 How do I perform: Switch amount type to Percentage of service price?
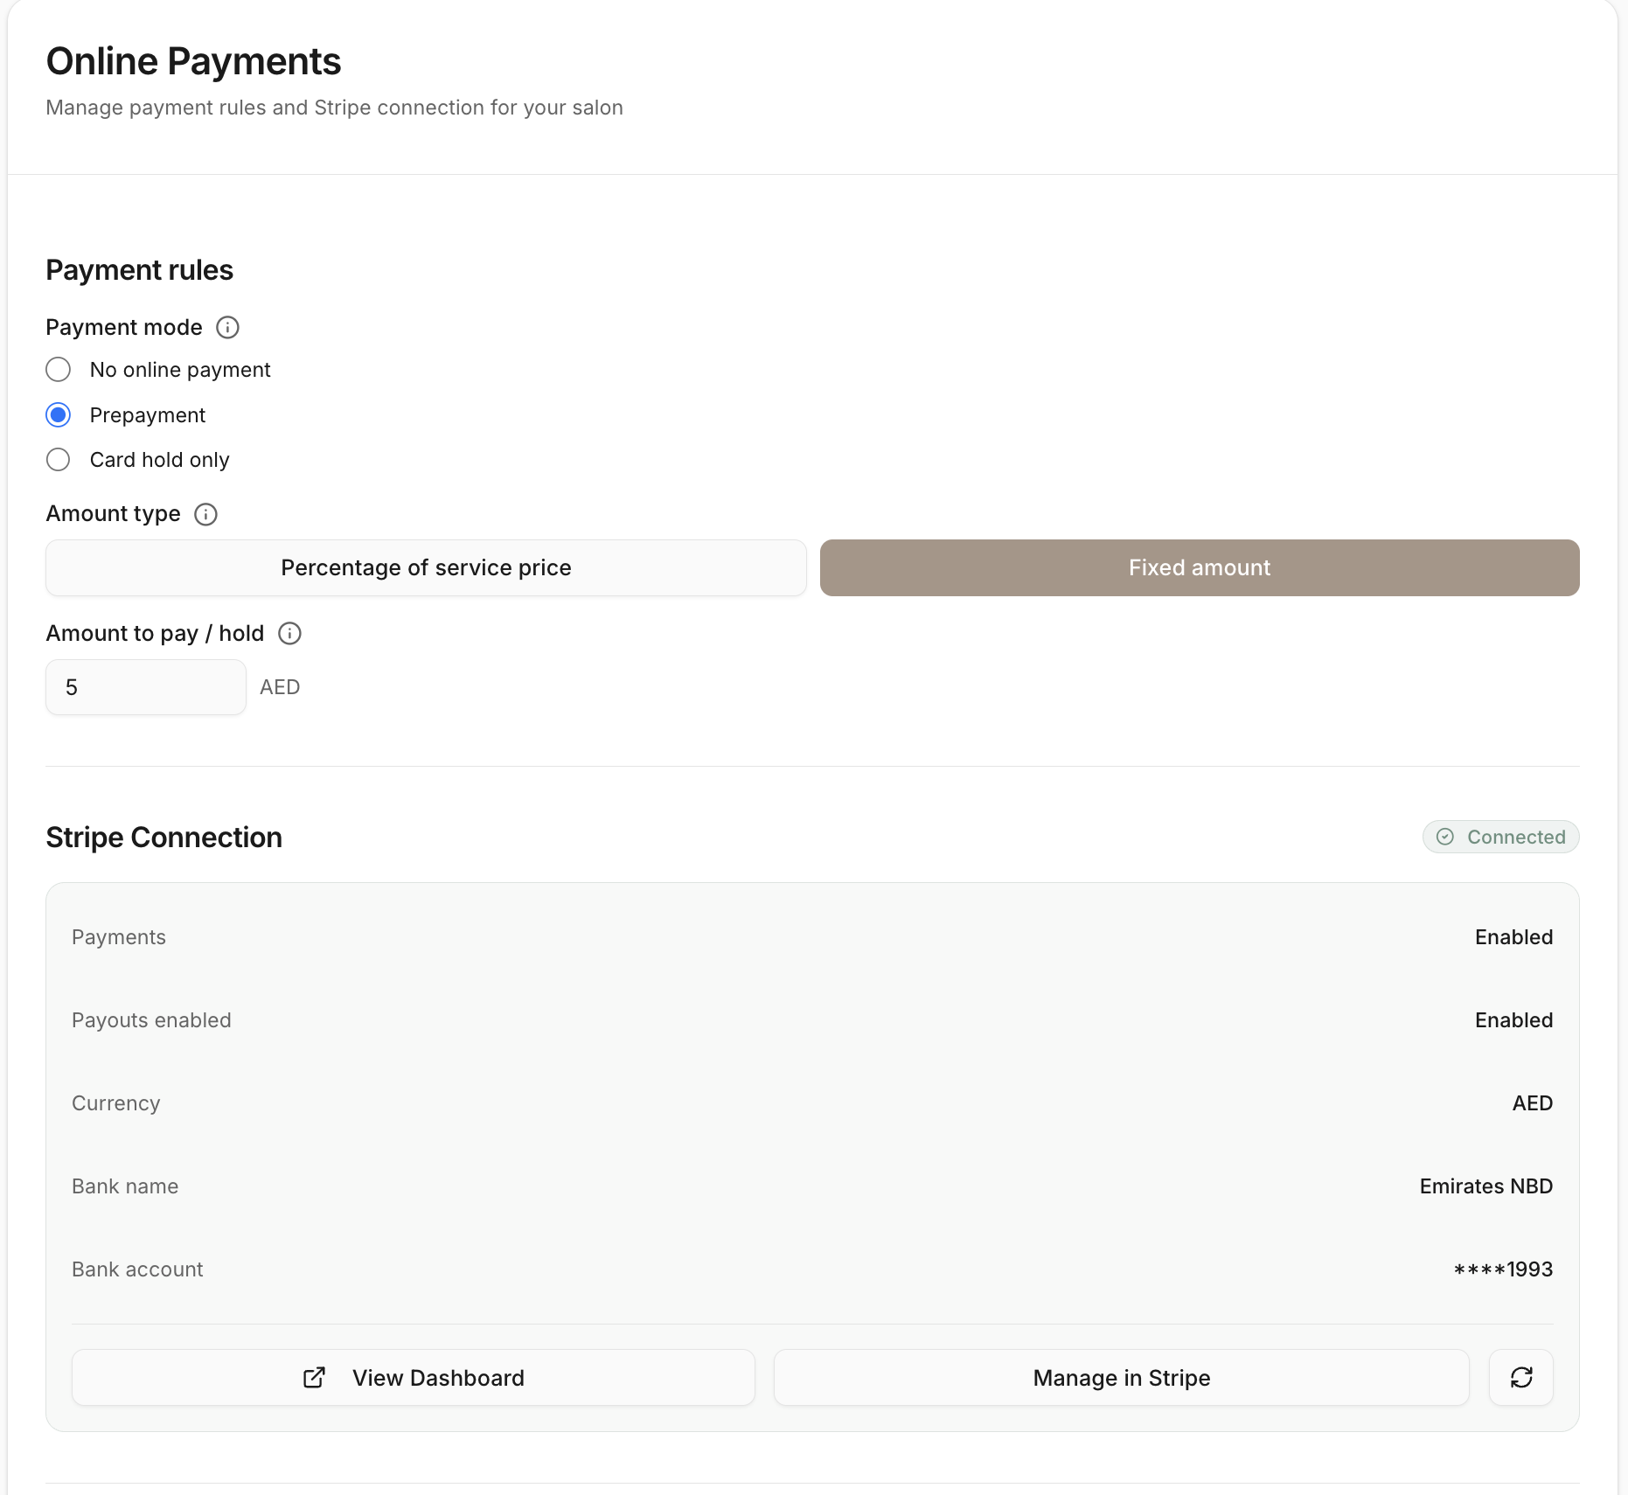pos(426,567)
